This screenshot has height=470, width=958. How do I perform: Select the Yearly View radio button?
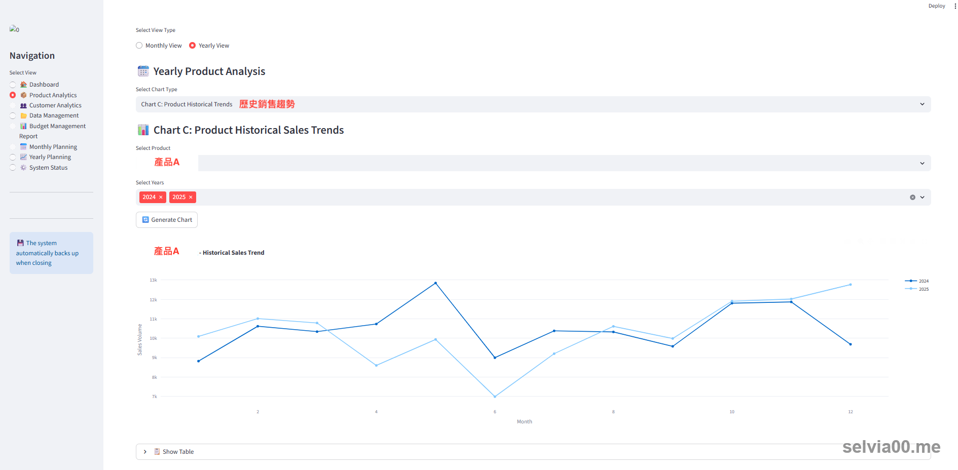tap(192, 46)
